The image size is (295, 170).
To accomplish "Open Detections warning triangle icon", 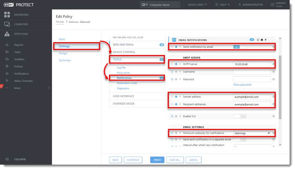I will (x=7, y=34).
